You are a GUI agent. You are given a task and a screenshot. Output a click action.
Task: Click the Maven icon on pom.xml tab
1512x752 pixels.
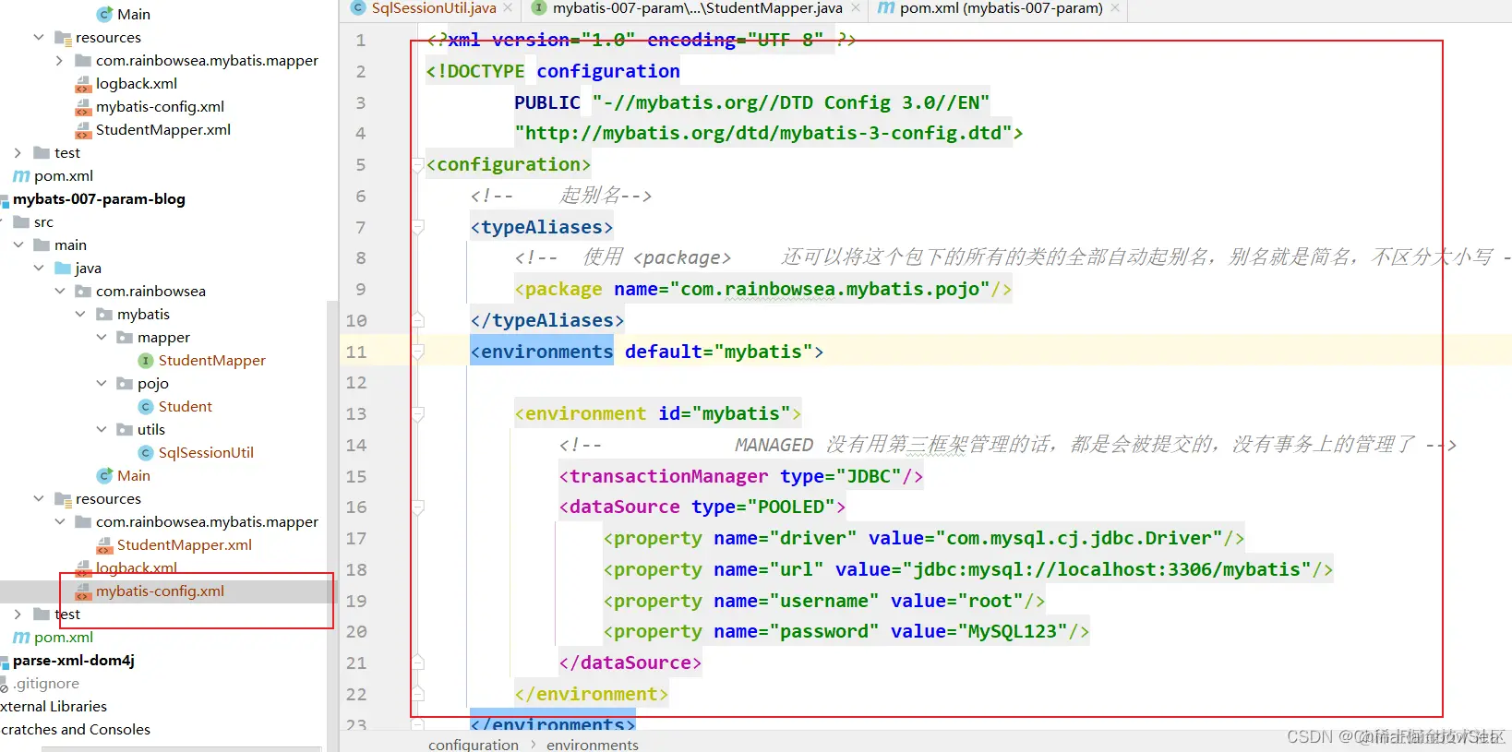pos(886,8)
